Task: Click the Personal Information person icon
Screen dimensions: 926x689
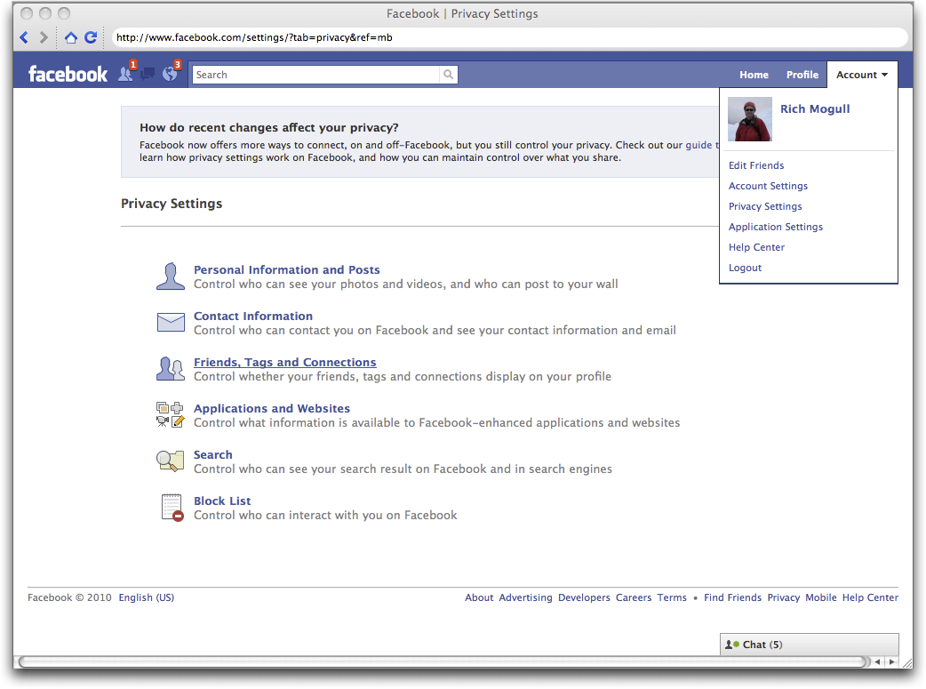Action: point(171,276)
